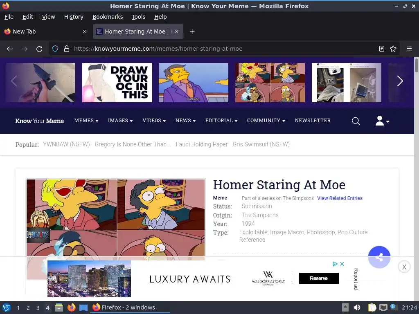Toggle reader view icon in address bar
The height and width of the screenshot is (314, 419).
pyautogui.click(x=382, y=49)
